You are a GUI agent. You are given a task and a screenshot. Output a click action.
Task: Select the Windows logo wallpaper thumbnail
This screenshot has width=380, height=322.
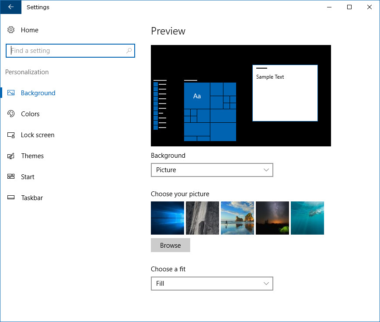pyautogui.click(x=167, y=218)
